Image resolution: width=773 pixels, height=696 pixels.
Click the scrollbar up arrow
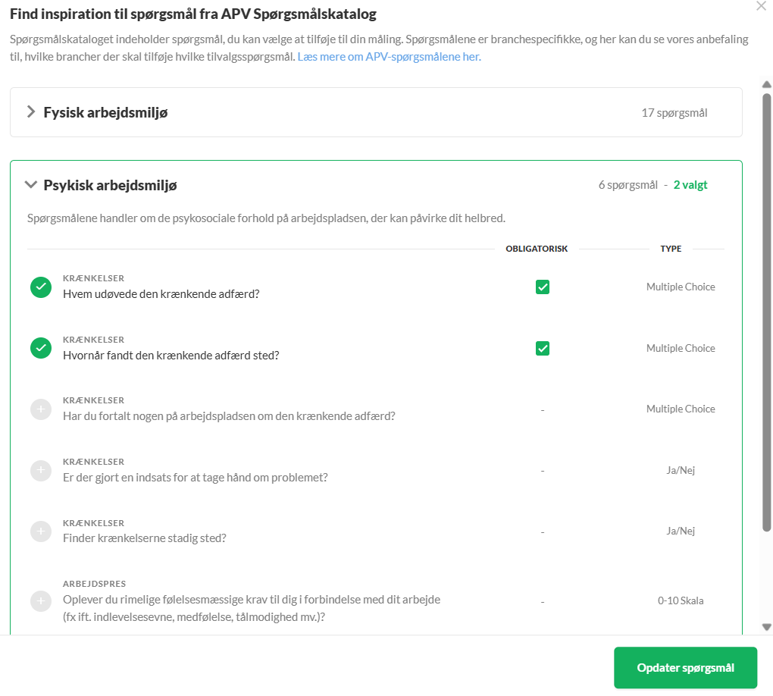(x=766, y=84)
